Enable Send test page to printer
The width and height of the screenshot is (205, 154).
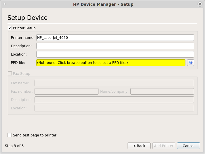point(10,135)
